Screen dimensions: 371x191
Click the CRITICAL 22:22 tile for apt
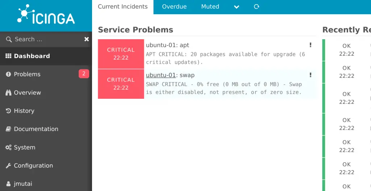(x=121, y=54)
